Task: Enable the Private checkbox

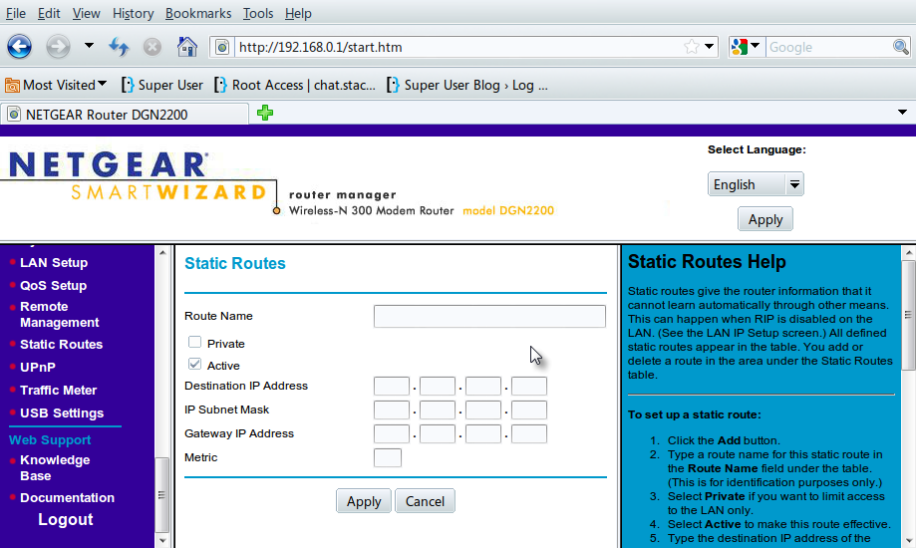Action: 194,343
